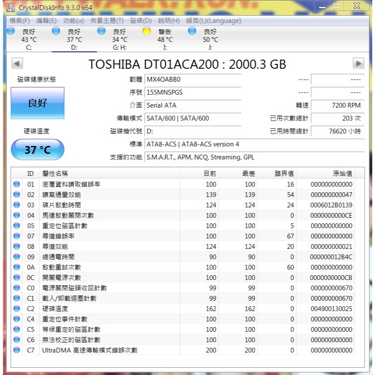Select row 開關電源次數

[x=183, y=277]
